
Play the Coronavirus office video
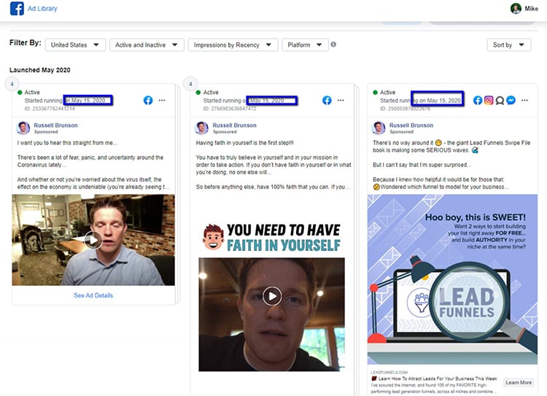[93, 240]
